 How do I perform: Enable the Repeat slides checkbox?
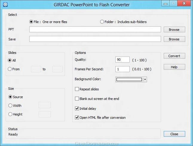[x=77, y=89]
